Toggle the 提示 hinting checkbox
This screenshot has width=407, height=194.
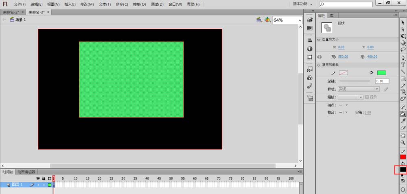click(x=367, y=97)
